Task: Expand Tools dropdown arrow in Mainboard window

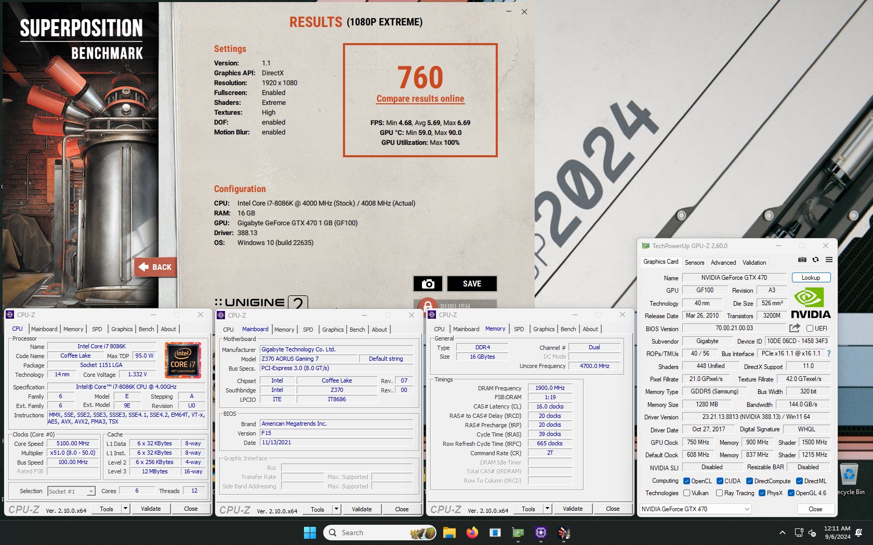Action: click(336, 509)
